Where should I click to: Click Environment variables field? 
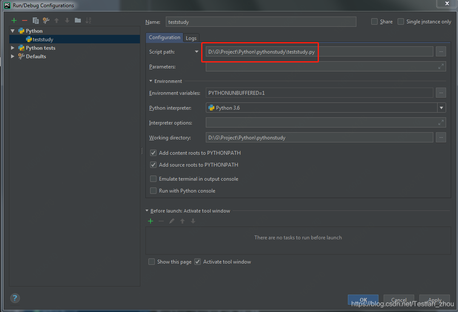(x=319, y=93)
